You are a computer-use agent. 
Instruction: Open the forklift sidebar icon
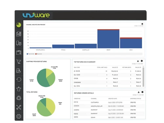pyautogui.click(x=19, y=71)
